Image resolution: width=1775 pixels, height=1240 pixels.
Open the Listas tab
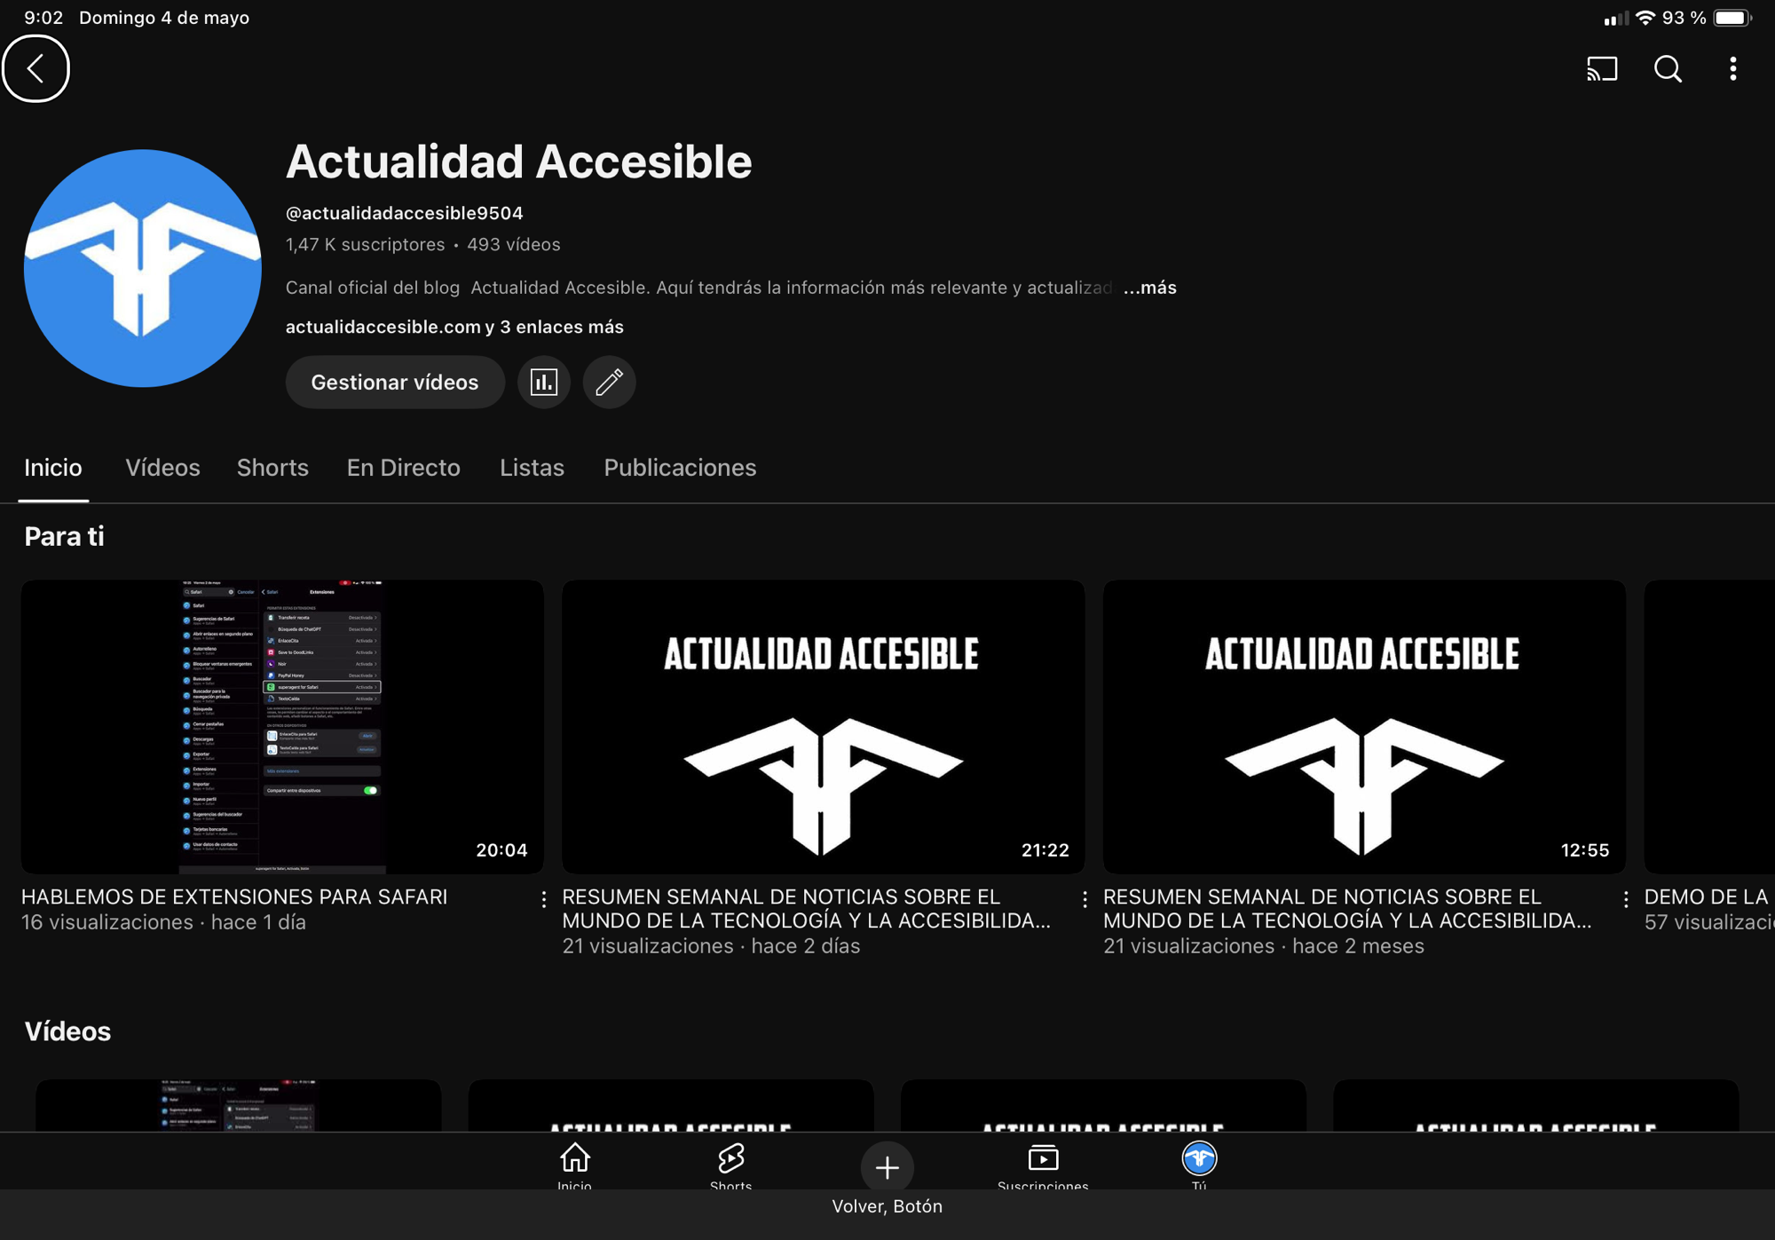[x=532, y=468]
